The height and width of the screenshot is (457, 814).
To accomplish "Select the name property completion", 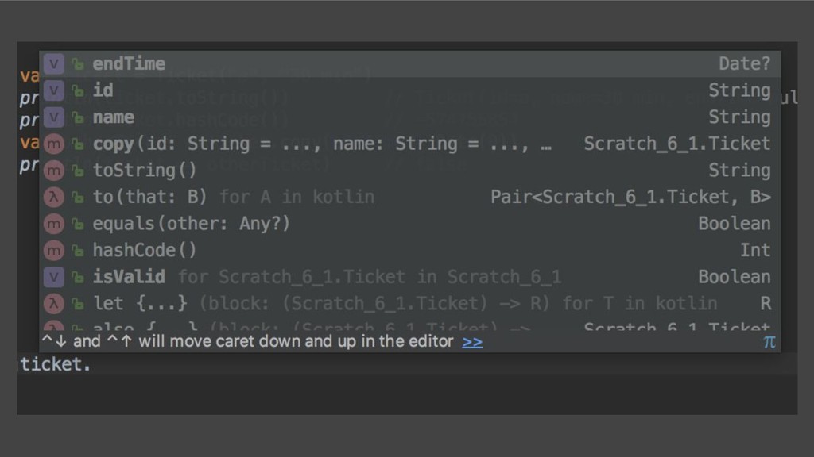I will [114, 117].
